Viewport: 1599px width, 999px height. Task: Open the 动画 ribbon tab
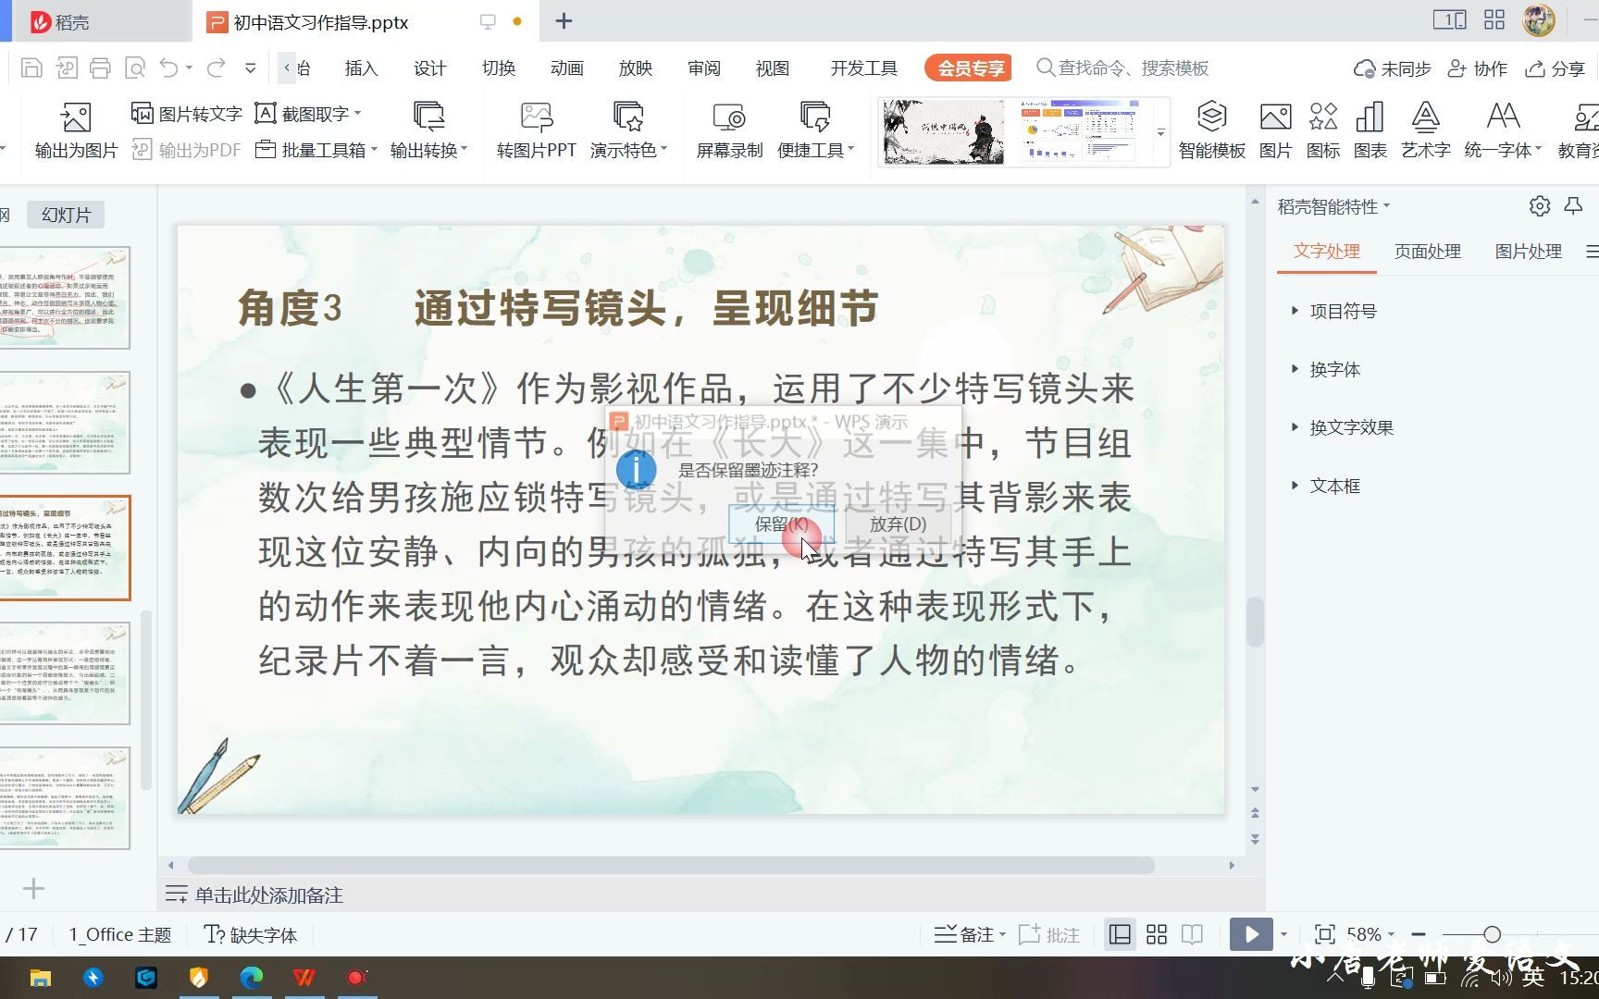pyautogui.click(x=566, y=68)
